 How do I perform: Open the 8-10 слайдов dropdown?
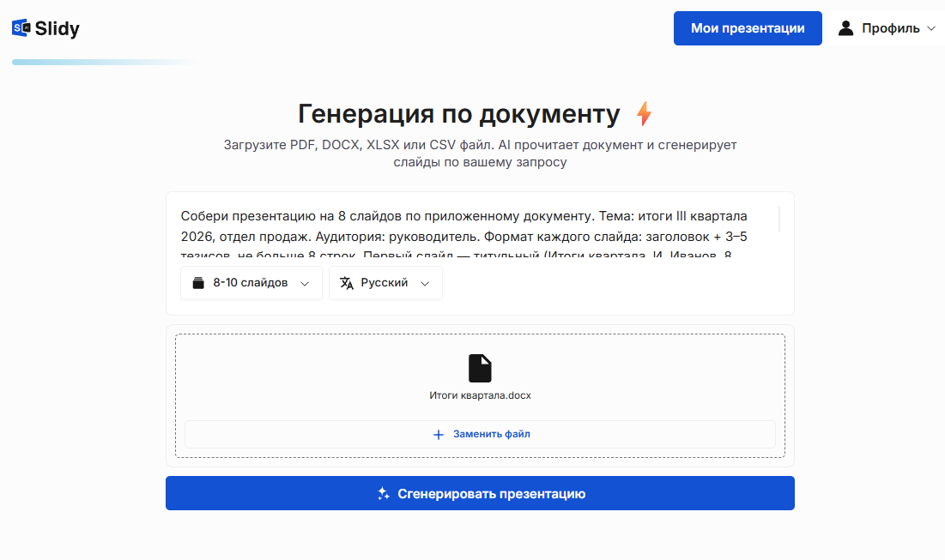251,283
